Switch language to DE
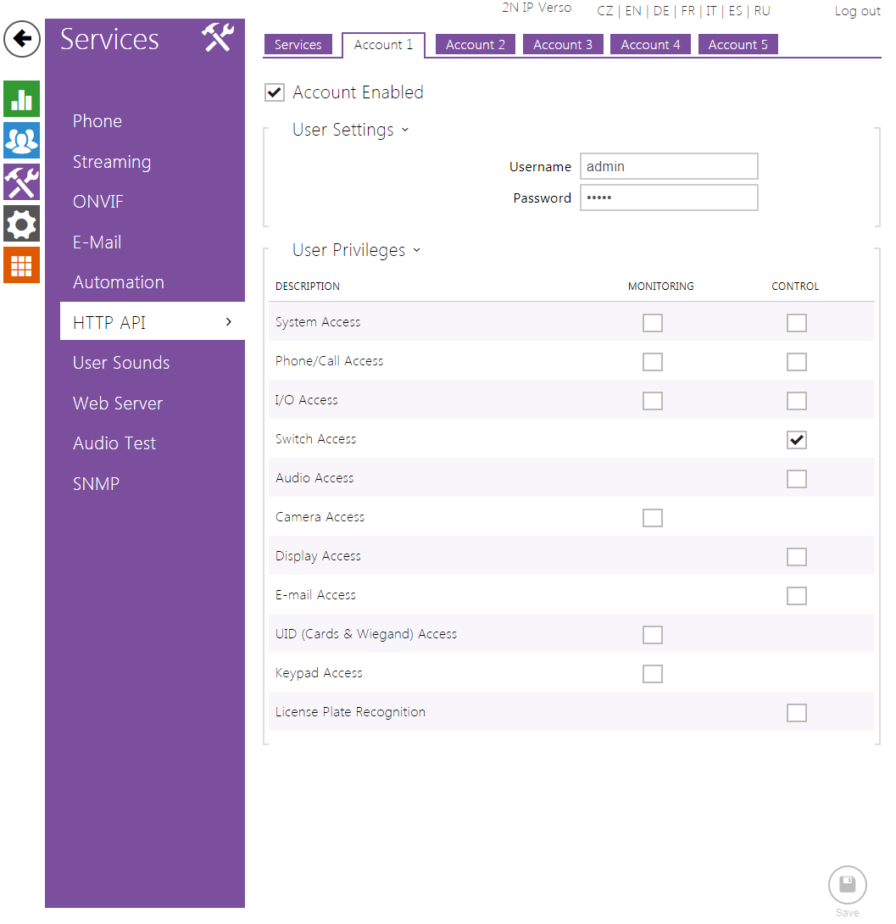Image resolution: width=896 pixels, height=924 pixels. (661, 11)
